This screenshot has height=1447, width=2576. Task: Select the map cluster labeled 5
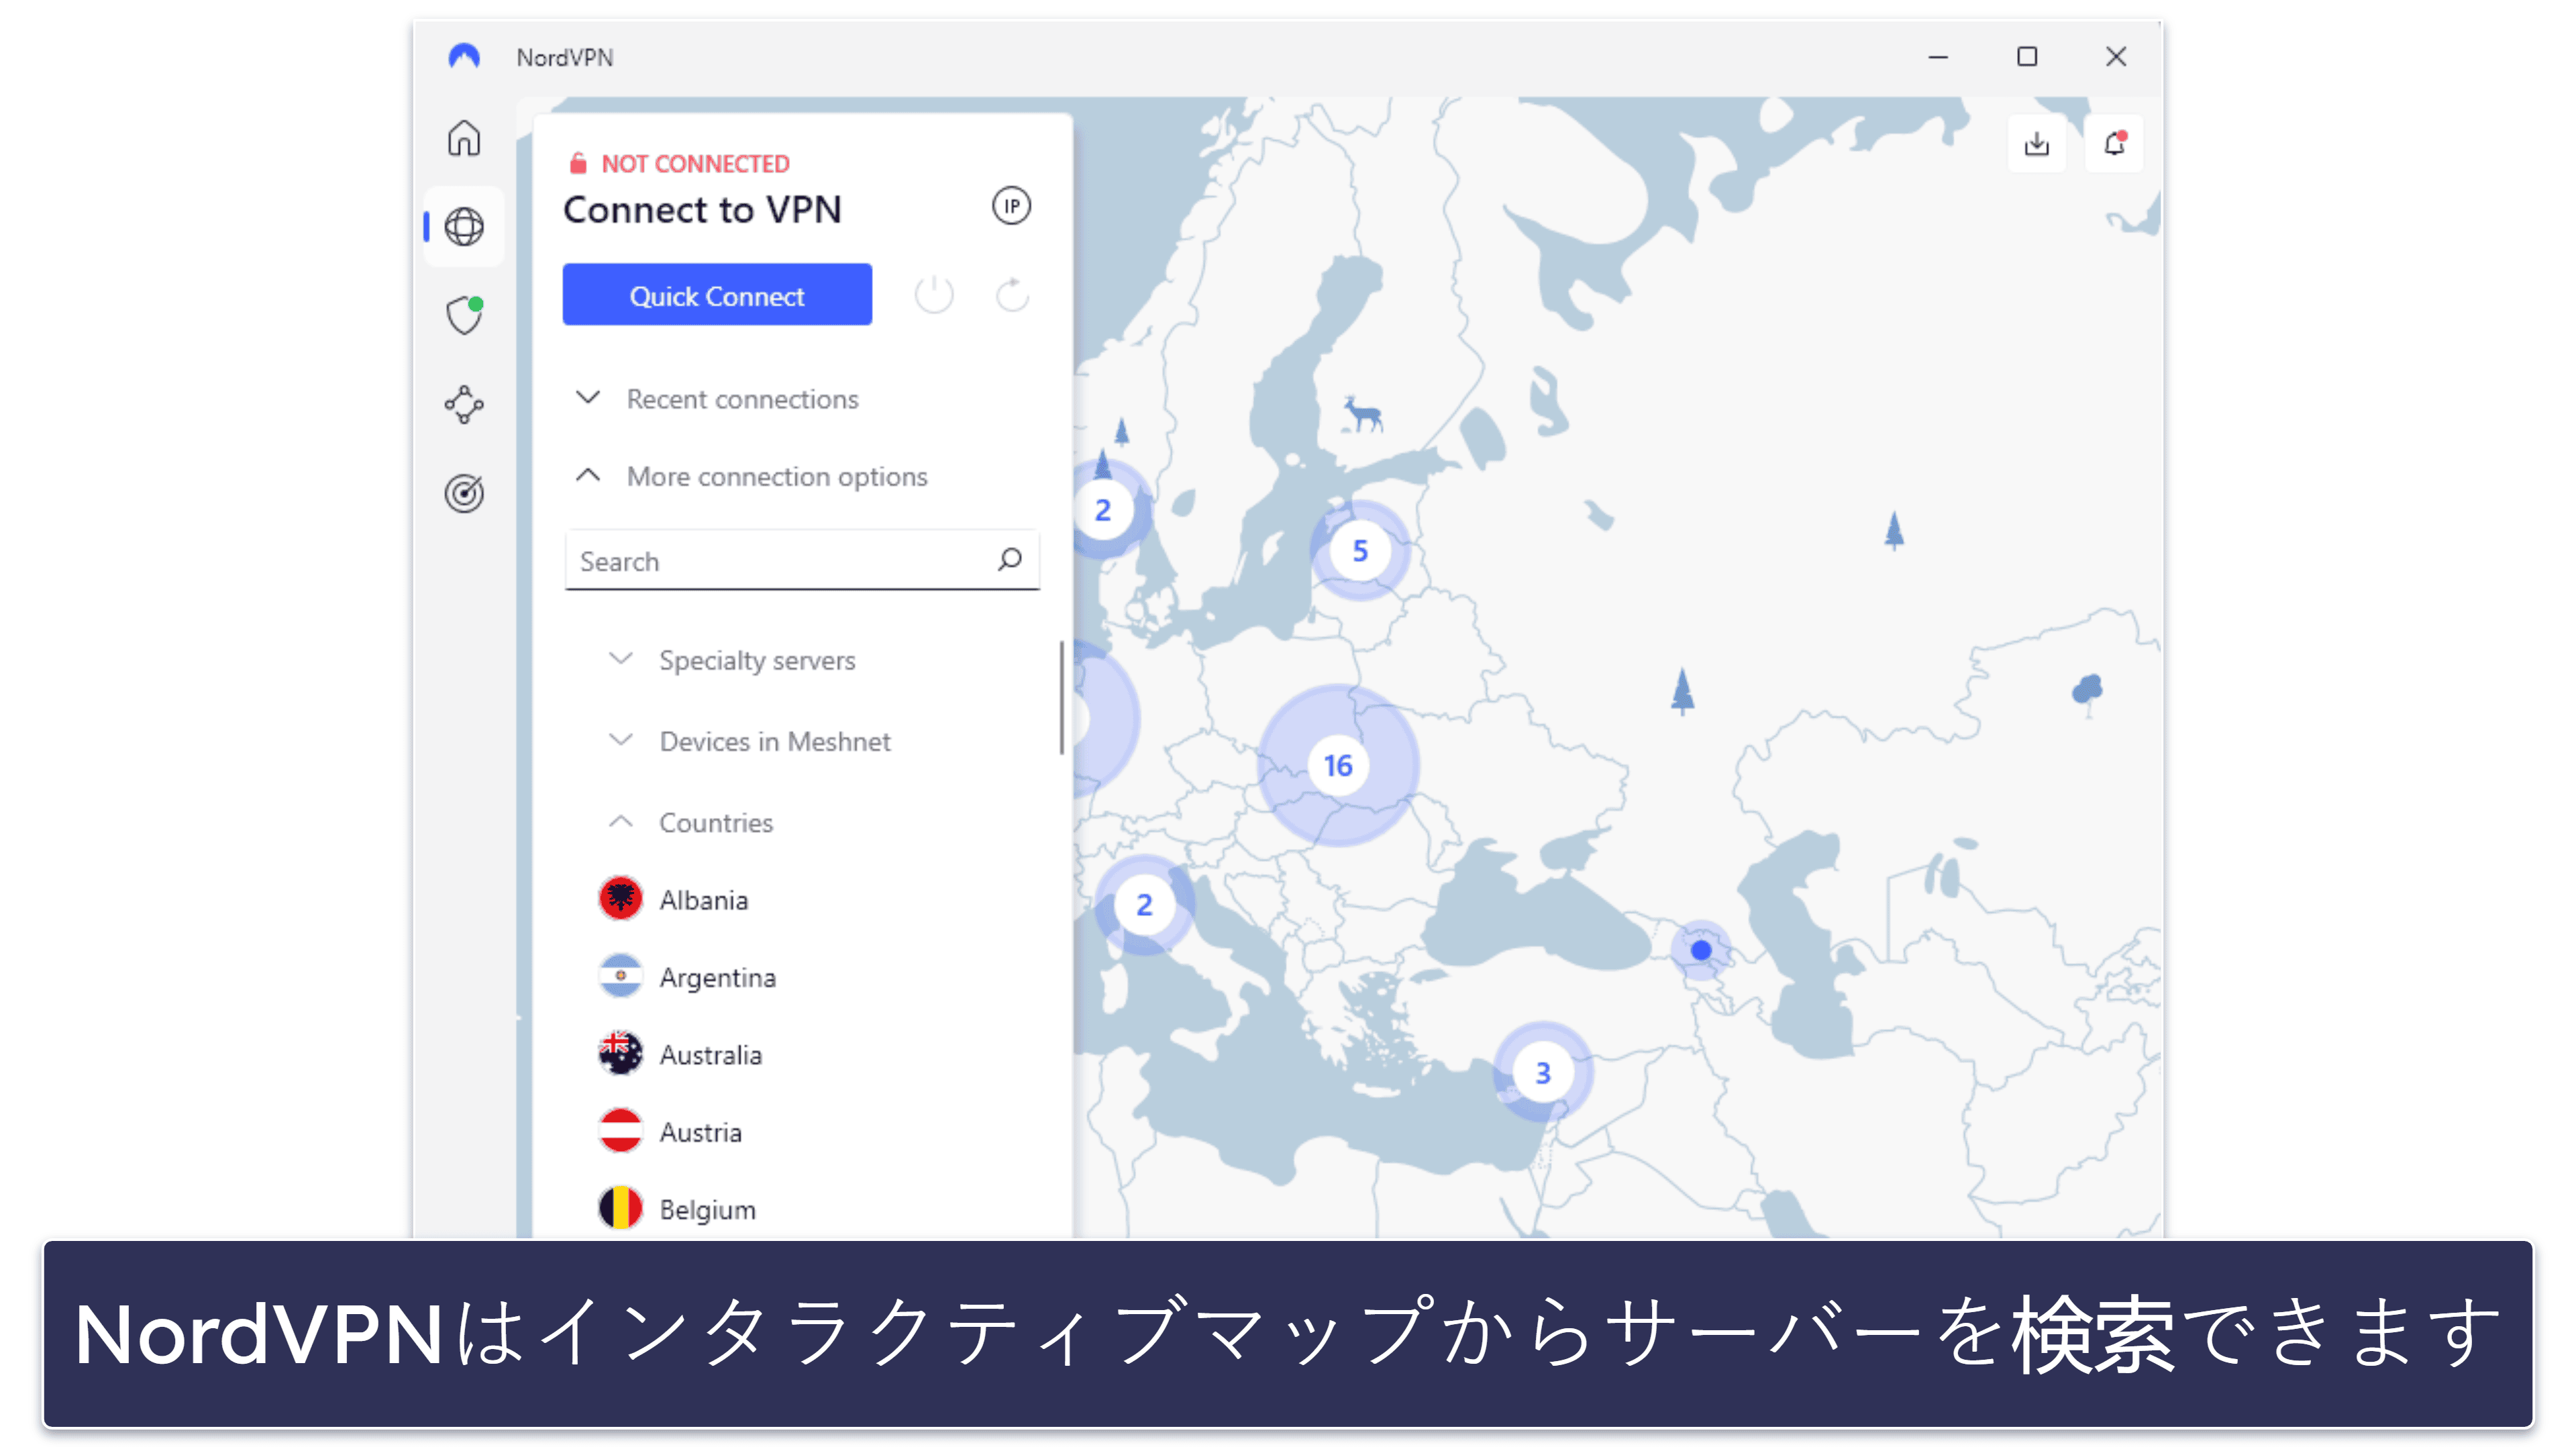[1360, 550]
